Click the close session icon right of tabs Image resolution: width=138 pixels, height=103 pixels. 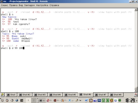point(136,95)
